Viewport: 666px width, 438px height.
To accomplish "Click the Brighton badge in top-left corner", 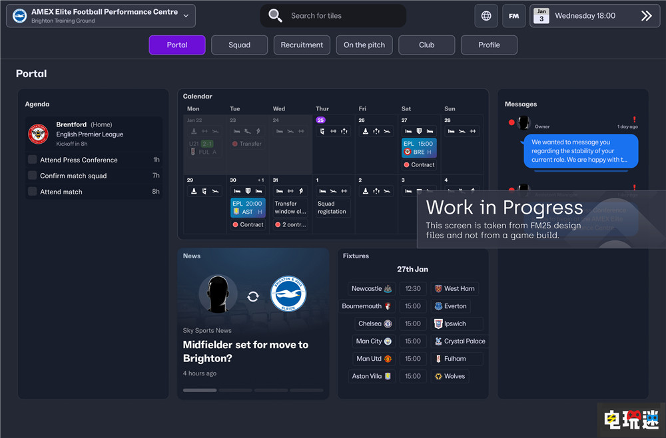I will pos(20,15).
